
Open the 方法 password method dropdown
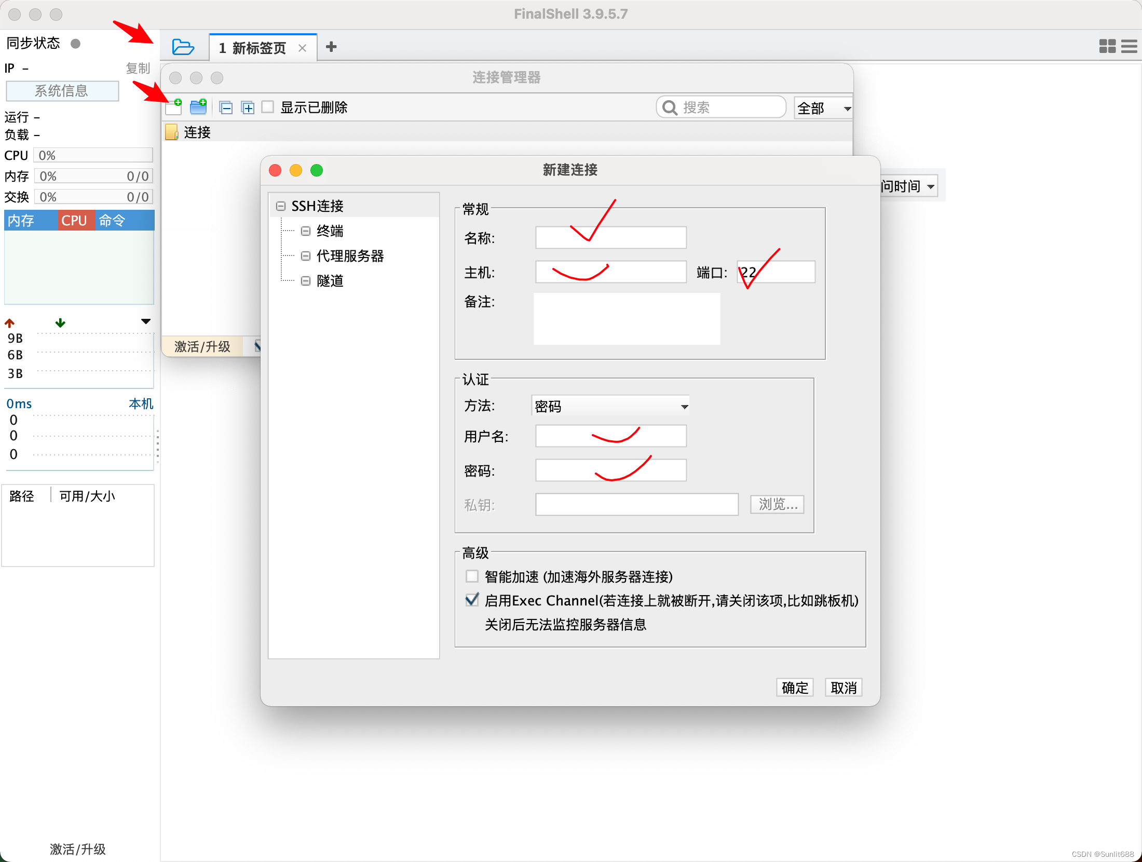coord(610,406)
